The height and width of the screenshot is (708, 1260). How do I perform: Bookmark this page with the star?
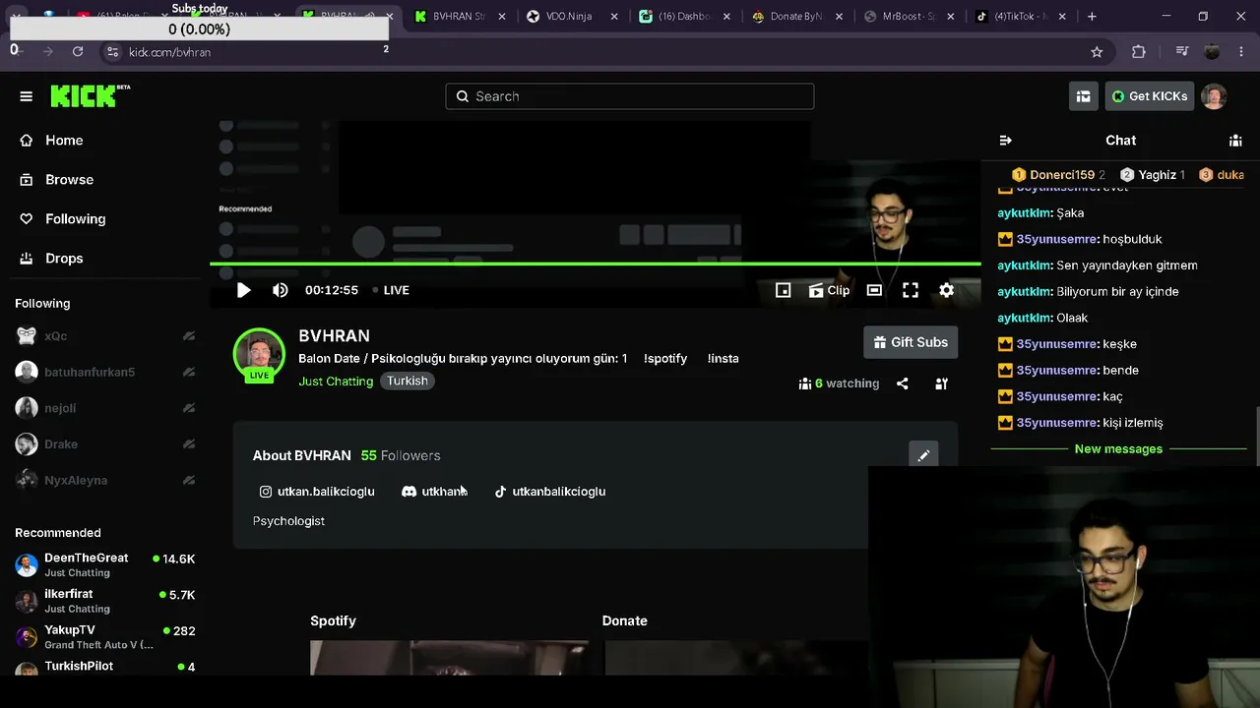(x=1097, y=52)
